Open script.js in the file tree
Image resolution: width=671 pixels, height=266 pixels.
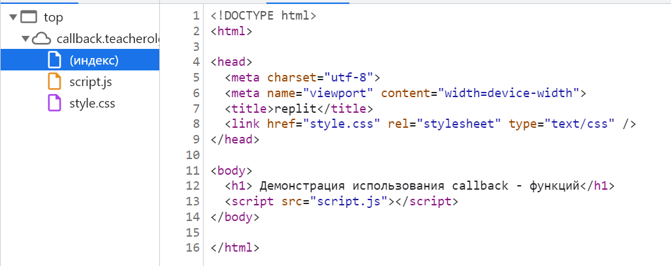[x=91, y=82]
